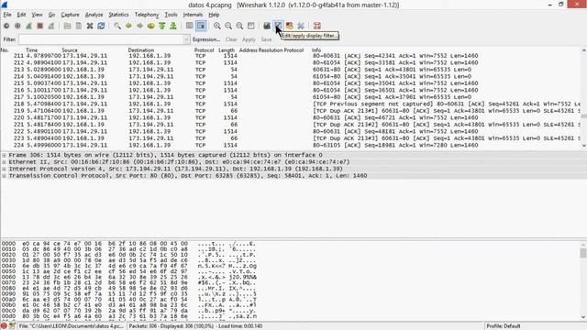Edit coloring rules icon
This screenshot has width=587, height=330.
(x=290, y=26)
